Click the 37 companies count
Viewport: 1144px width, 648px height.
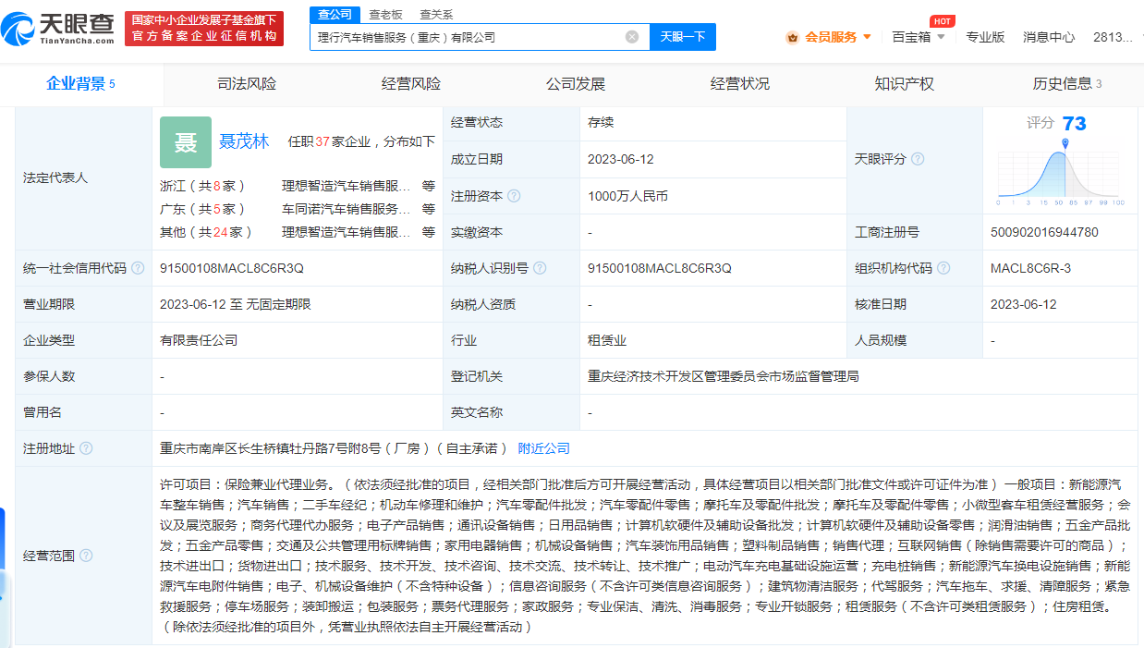click(323, 141)
